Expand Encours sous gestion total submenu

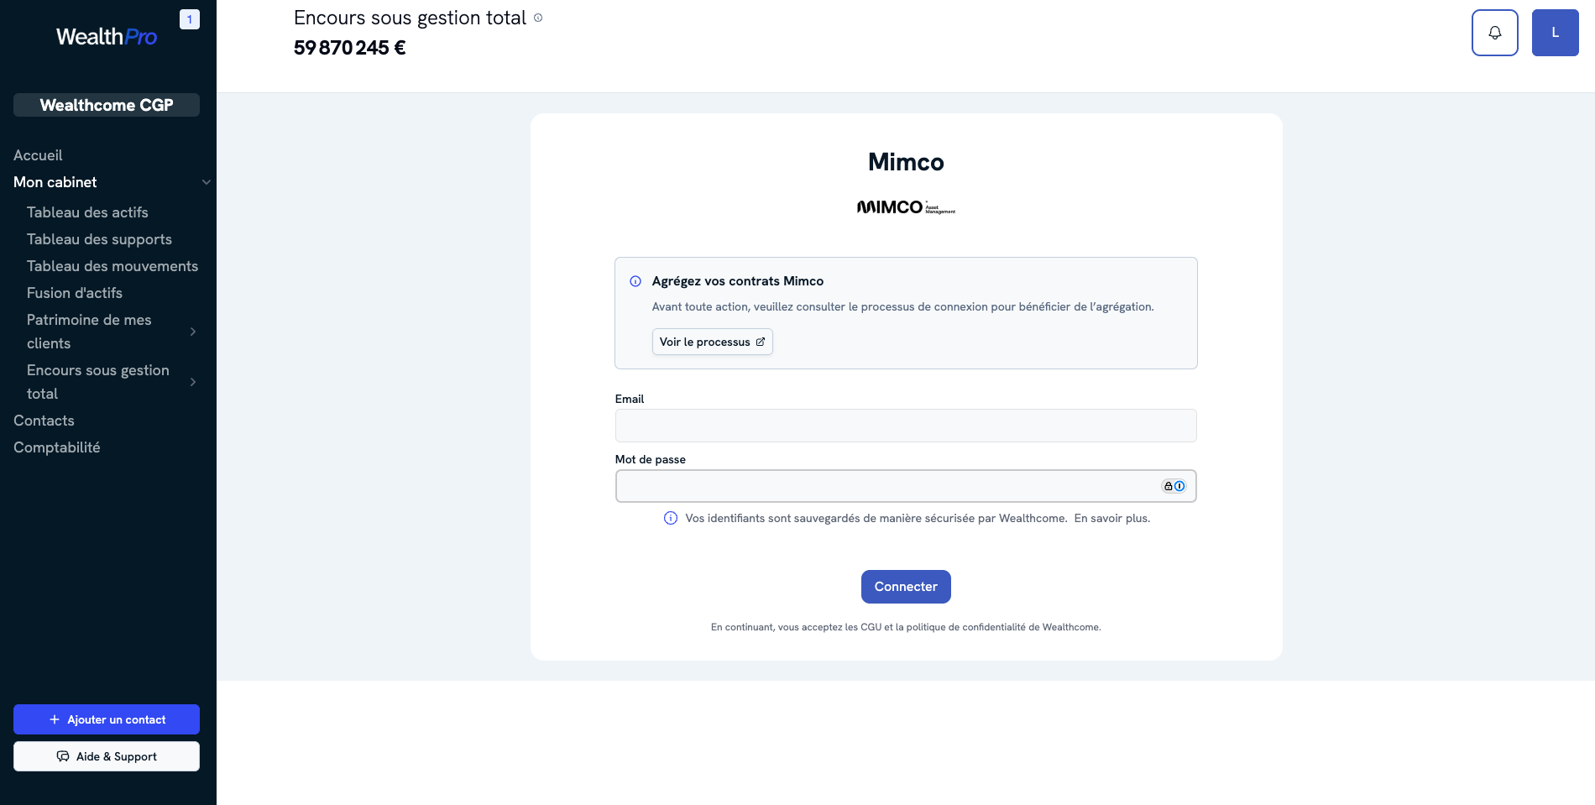pos(193,382)
